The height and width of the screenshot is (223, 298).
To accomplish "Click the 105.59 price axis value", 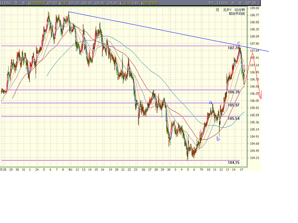I will (x=254, y=115).
